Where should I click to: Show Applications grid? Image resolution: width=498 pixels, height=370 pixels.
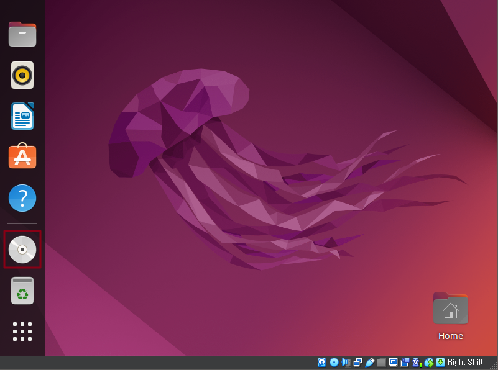[22, 332]
